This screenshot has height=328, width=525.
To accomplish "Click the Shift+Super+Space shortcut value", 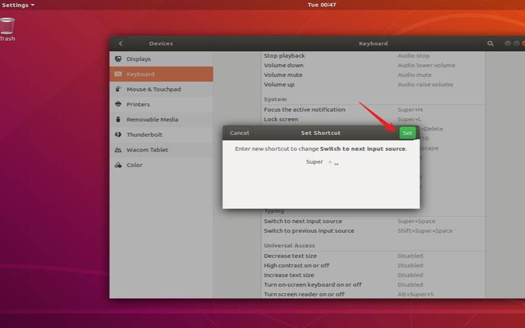I will click(425, 231).
